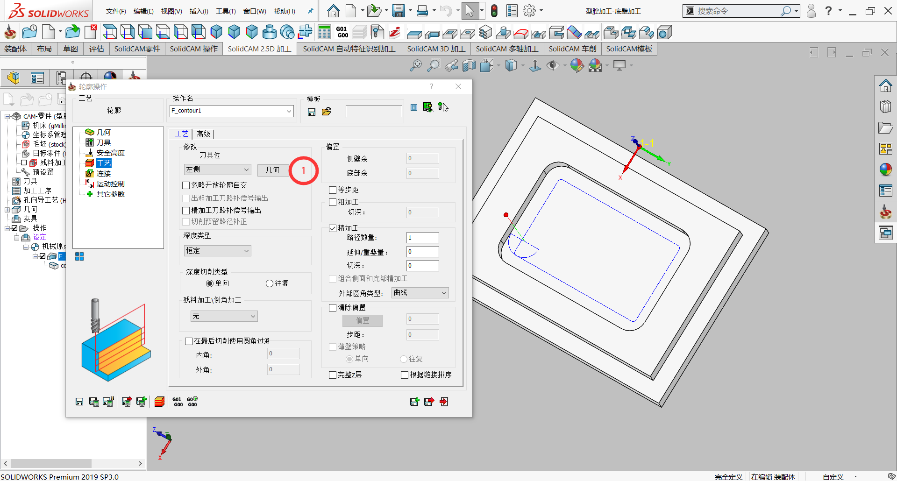Image resolution: width=897 pixels, height=481 pixels.
Task: Click the Load template folder icon
Action: (x=327, y=112)
